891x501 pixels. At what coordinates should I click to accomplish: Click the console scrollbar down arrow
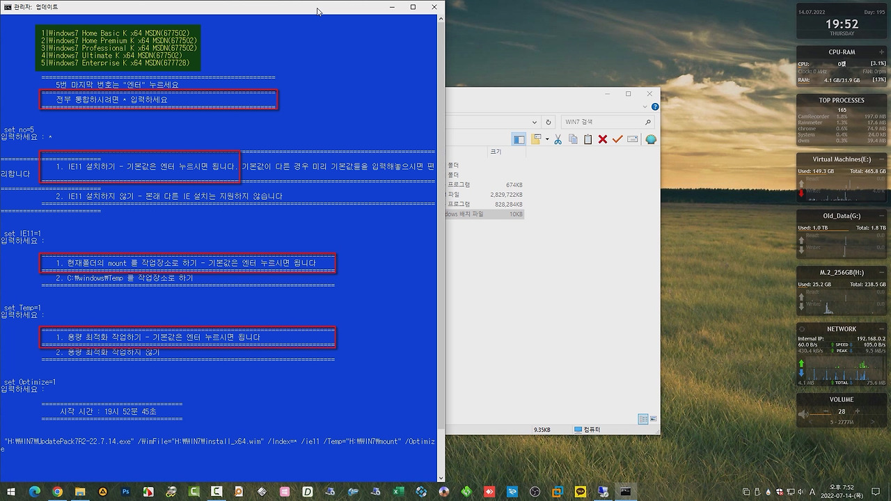(441, 478)
